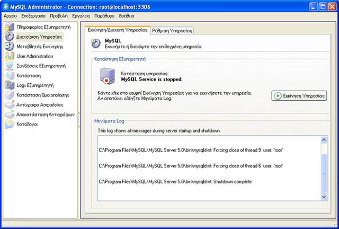
Task: Click the Συνδέσεις Εξυπηρετητή monitor icon
Action: 10,66
